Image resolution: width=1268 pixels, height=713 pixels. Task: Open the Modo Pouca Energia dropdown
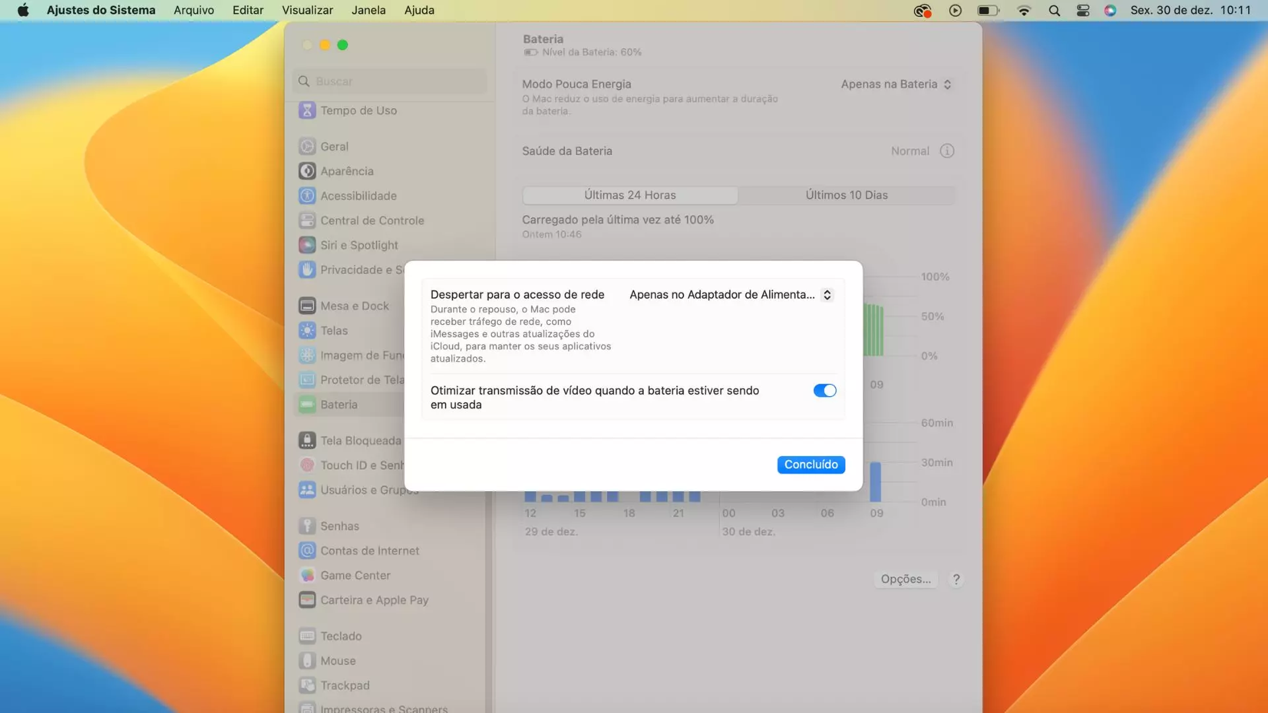(x=895, y=84)
